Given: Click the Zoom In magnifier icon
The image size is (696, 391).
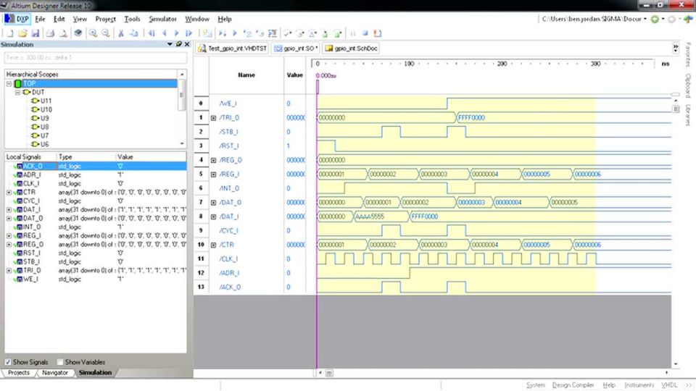Looking at the screenshot, I should (x=93, y=33).
